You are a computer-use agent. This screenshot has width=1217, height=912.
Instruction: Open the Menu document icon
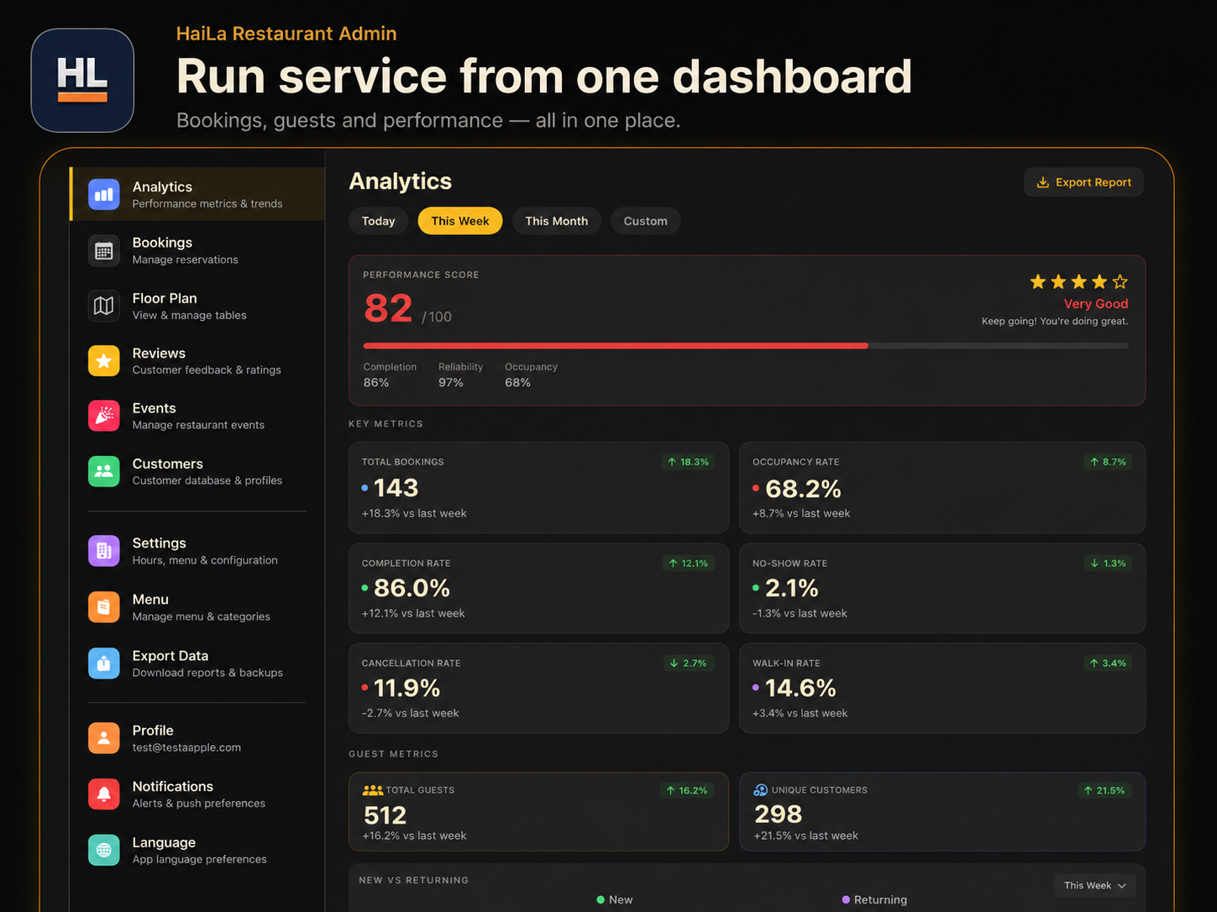tap(103, 607)
